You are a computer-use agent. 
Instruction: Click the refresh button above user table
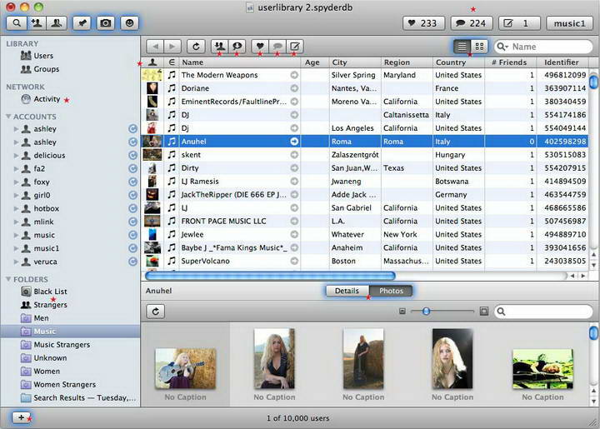[x=196, y=47]
